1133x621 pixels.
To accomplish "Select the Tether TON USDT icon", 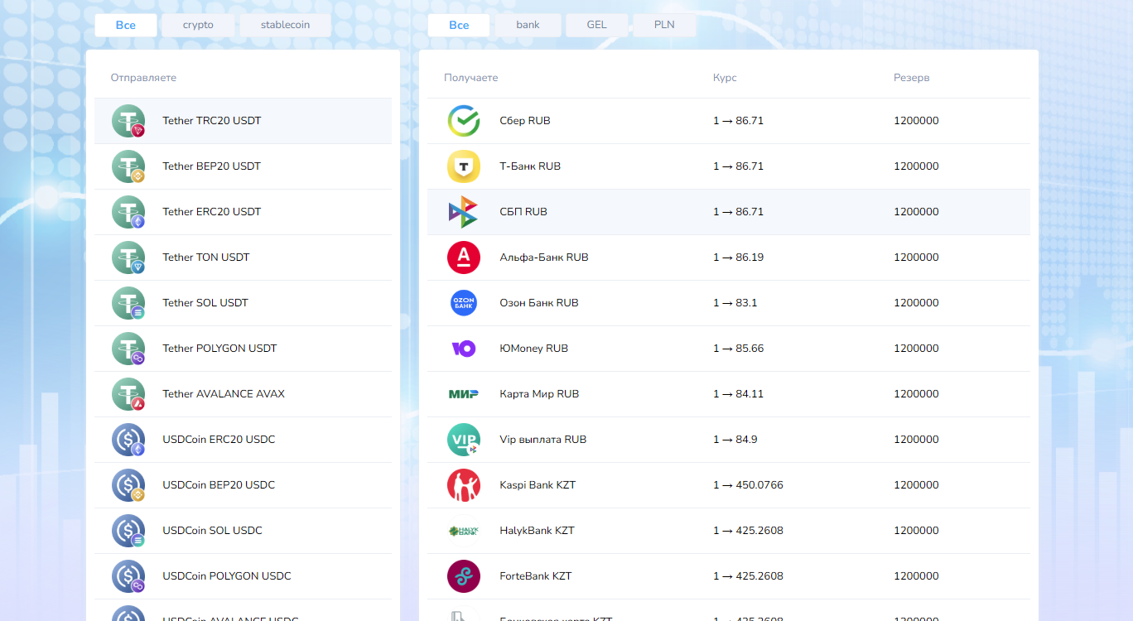I will [128, 258].
